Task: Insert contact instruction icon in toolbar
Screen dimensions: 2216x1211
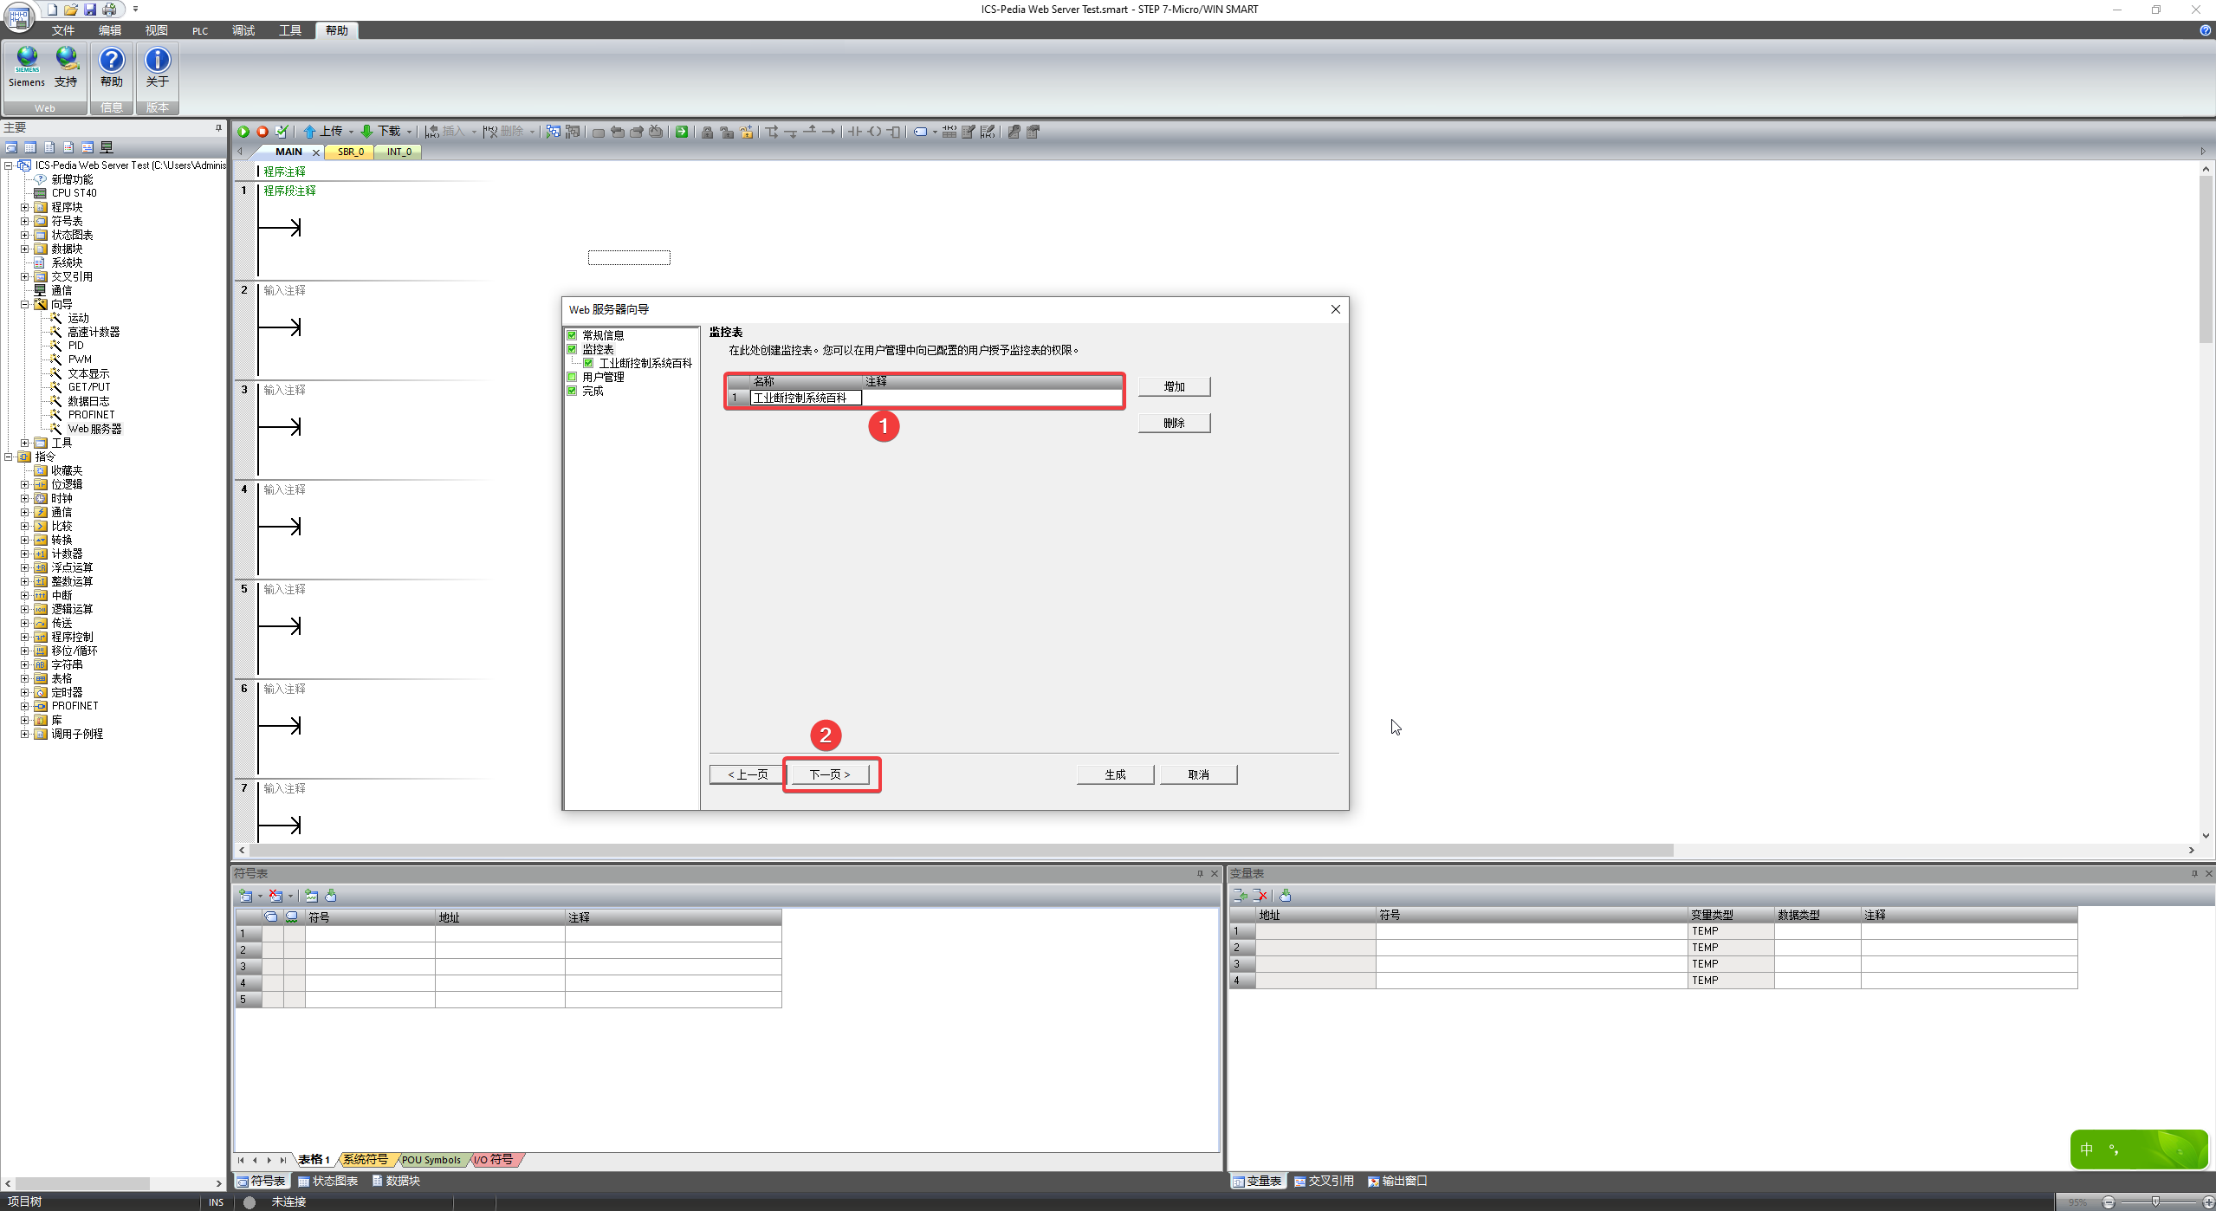Action: click(x=855, y=132)
